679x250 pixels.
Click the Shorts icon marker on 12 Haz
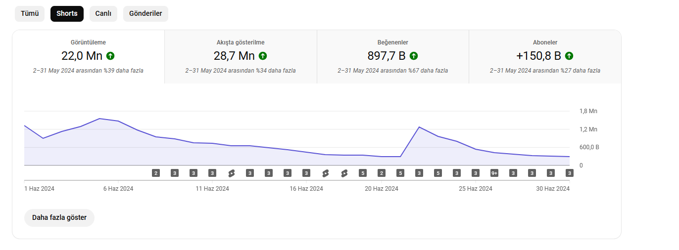(231, 173)
